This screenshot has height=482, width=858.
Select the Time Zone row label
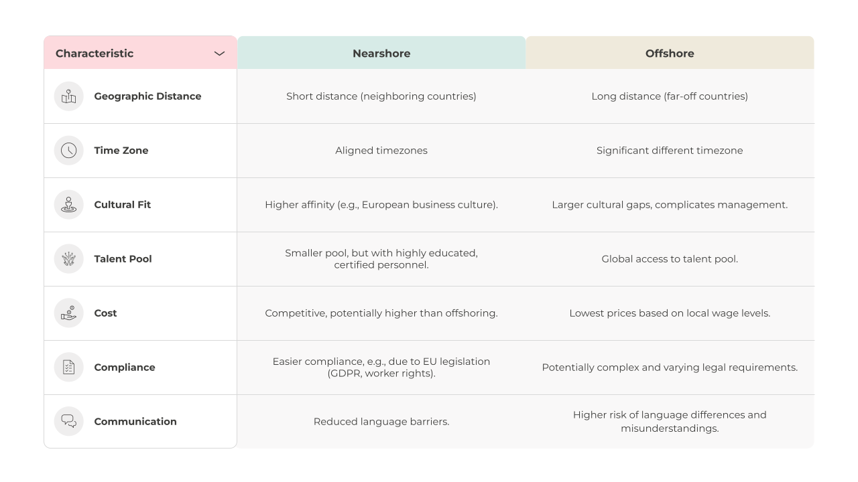pos(121,151)
